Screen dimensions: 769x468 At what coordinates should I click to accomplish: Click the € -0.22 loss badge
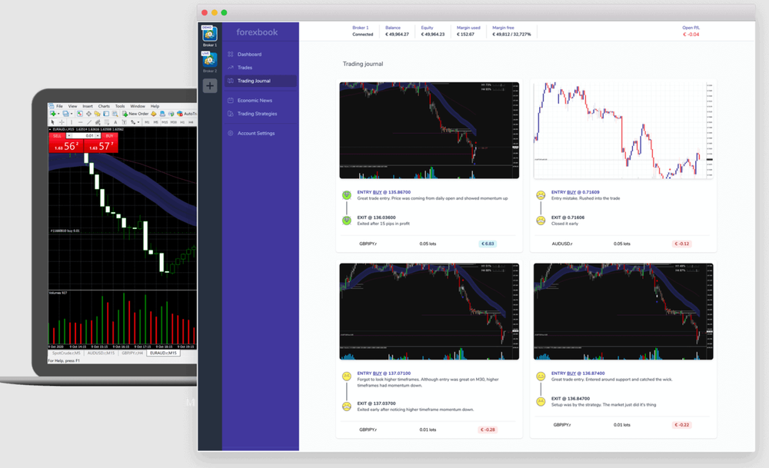[681, 425]
